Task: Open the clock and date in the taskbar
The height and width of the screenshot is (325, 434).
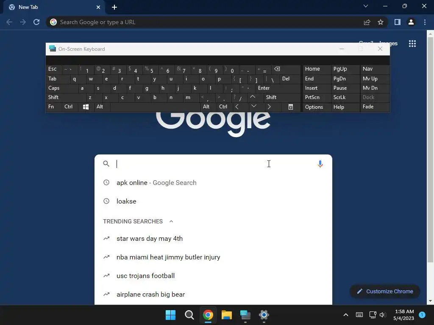Action: pyautogui.click(x=404, y=315)
